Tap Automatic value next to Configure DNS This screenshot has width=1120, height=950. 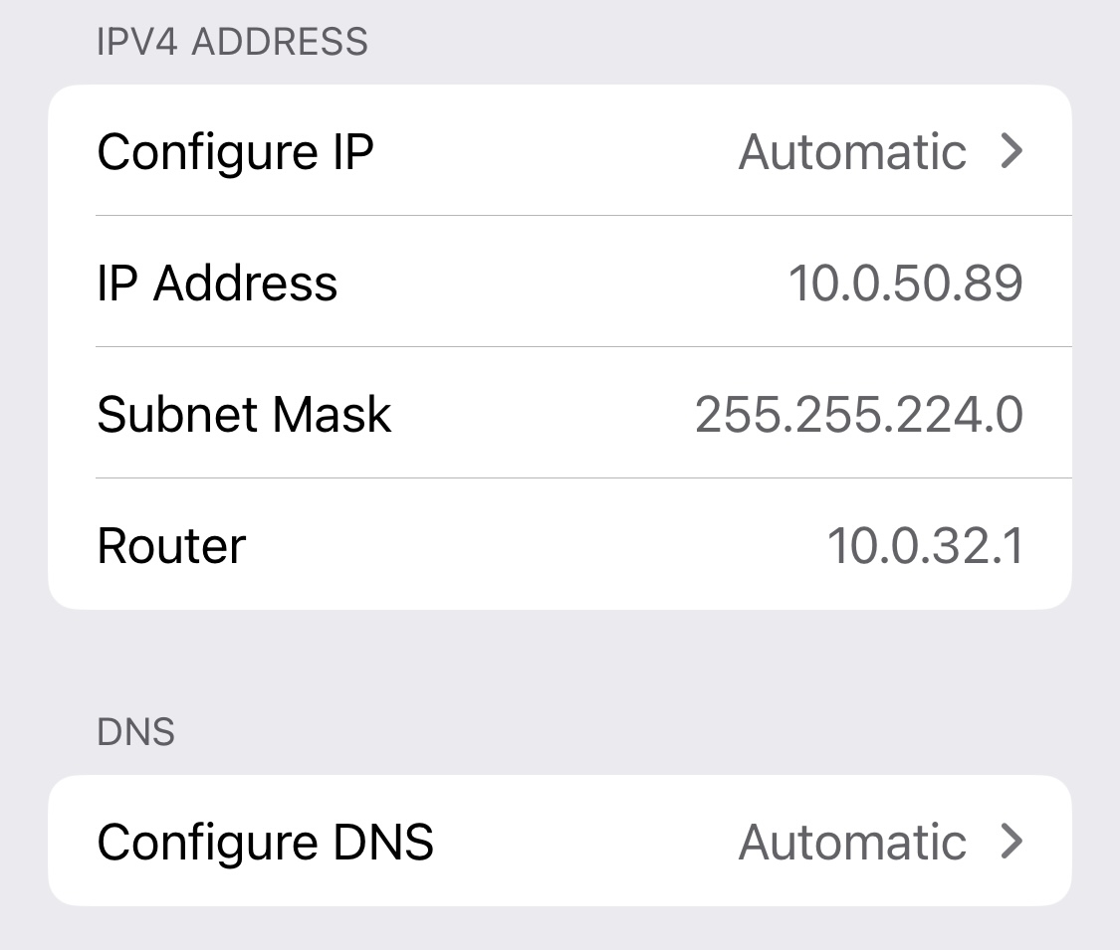[x=852, y=842]
